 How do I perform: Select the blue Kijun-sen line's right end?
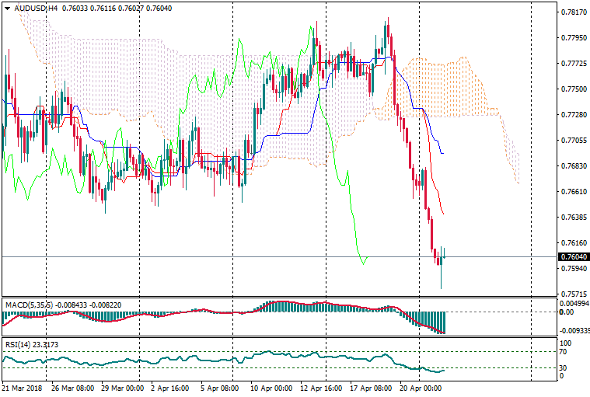click(442, 153)
